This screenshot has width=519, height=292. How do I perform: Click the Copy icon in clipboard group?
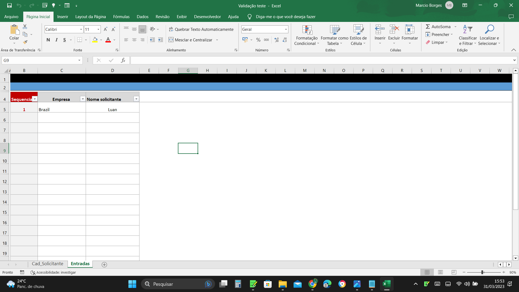[x=25, y=34]
